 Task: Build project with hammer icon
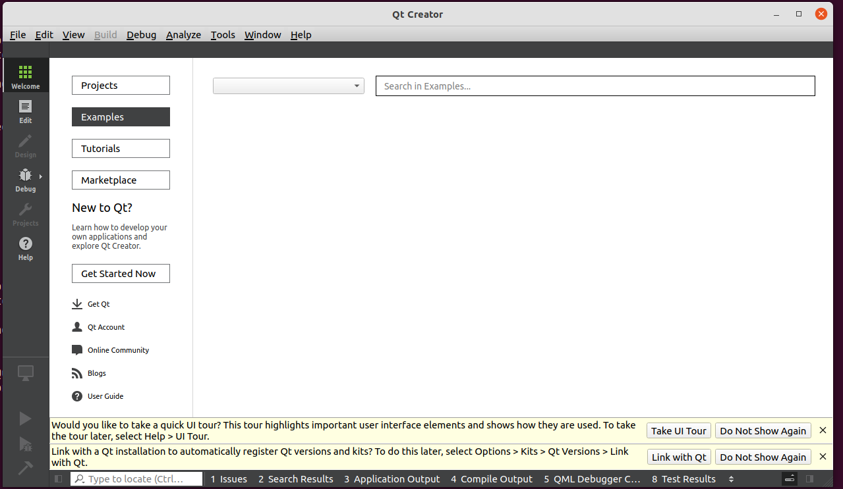pos(25,468)
